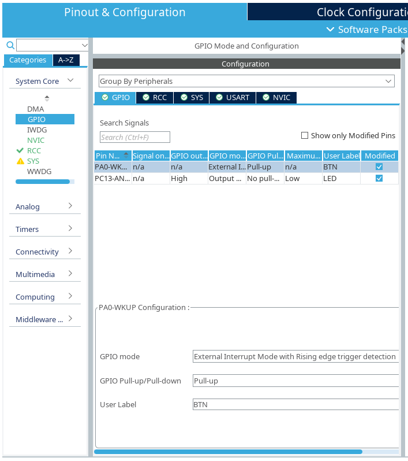Select the GPIO configuration tab
This screenshot has width=408, height=461.
(x=115, y=98)
